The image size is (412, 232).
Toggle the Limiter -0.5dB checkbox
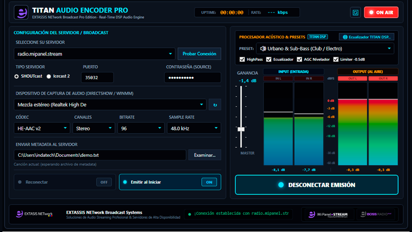[x=336, y=59]
